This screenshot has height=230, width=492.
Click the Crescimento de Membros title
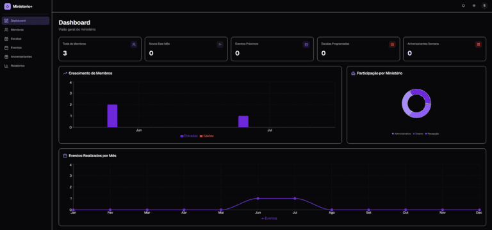[x=90, y=73]
